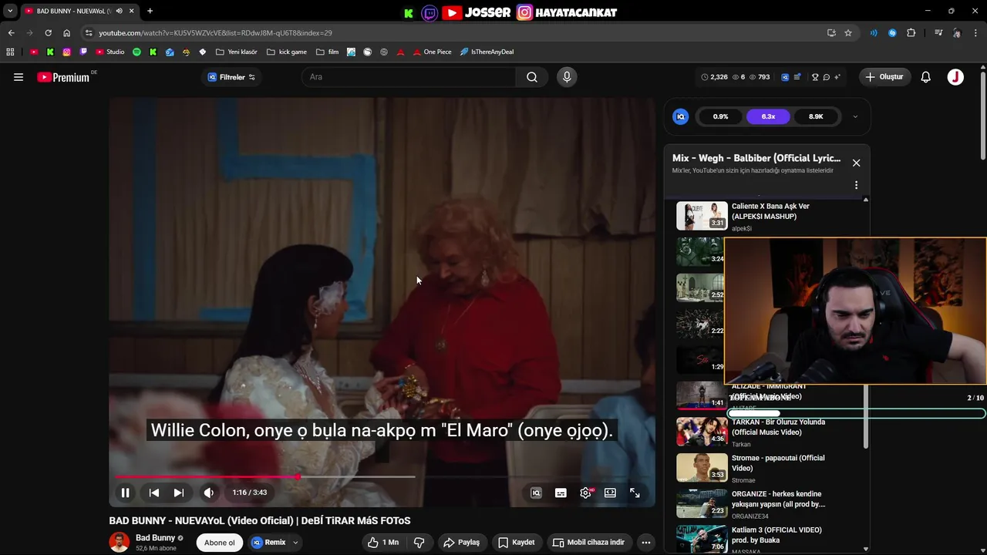Click the vidIQ sparkle AI icon
The height and width of the screenshot is (555, 987).
tap(837, 77)
